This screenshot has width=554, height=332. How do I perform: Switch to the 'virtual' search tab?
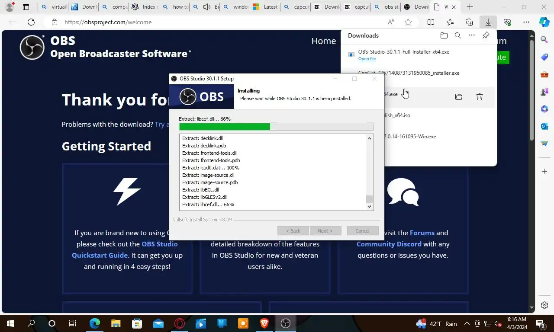point(54,7)
